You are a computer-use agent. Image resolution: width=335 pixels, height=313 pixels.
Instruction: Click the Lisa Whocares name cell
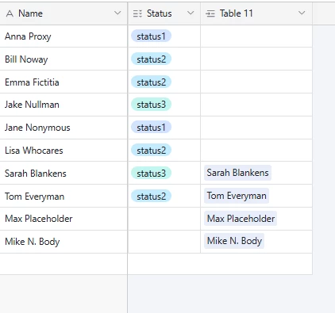(x=64, y=151)
